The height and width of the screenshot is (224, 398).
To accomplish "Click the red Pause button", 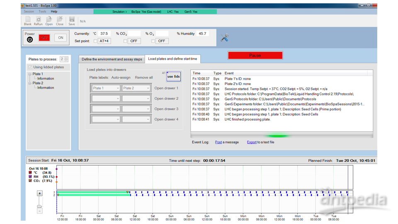I will pos(255,56).
